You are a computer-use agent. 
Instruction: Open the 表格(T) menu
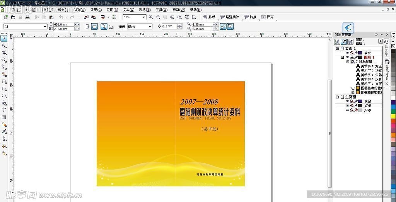tap(145, 10)
